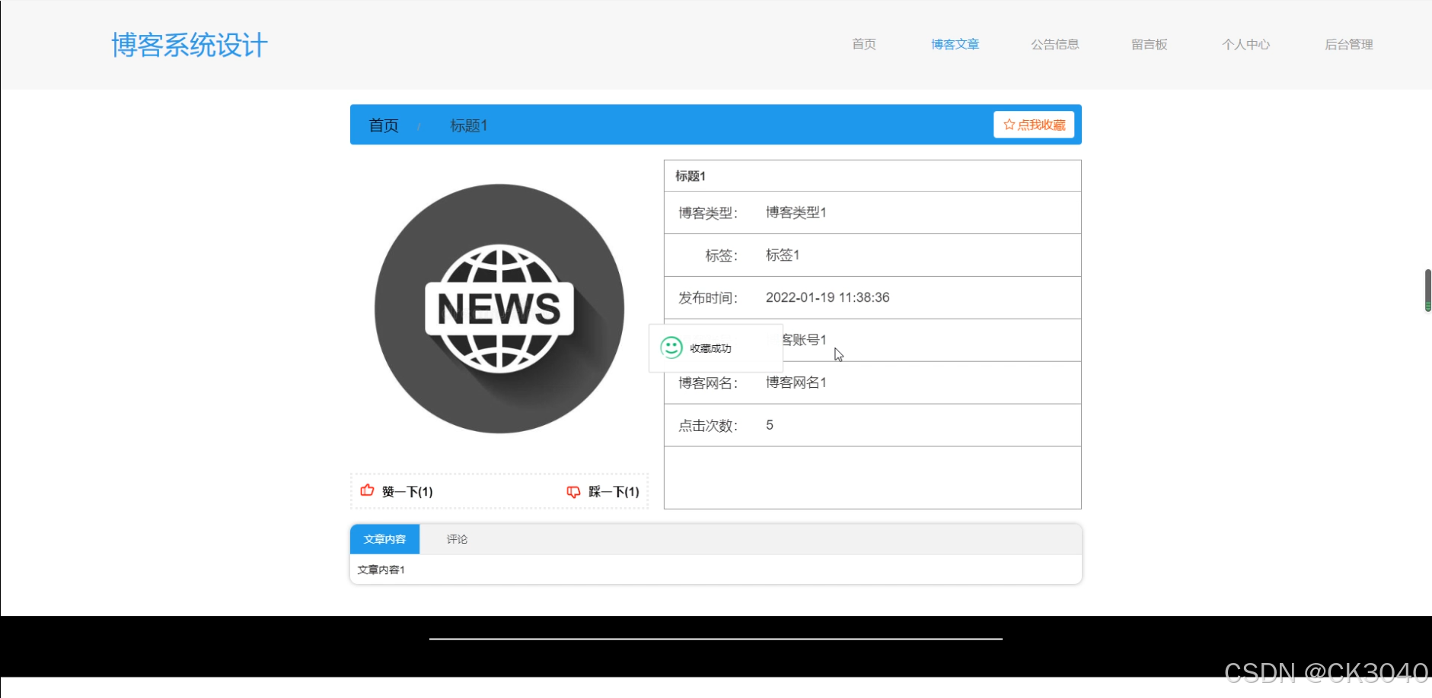This screenshot has height=698, width=1432.
Task: Open the 首页 navigation menu item
Action: 864,44
